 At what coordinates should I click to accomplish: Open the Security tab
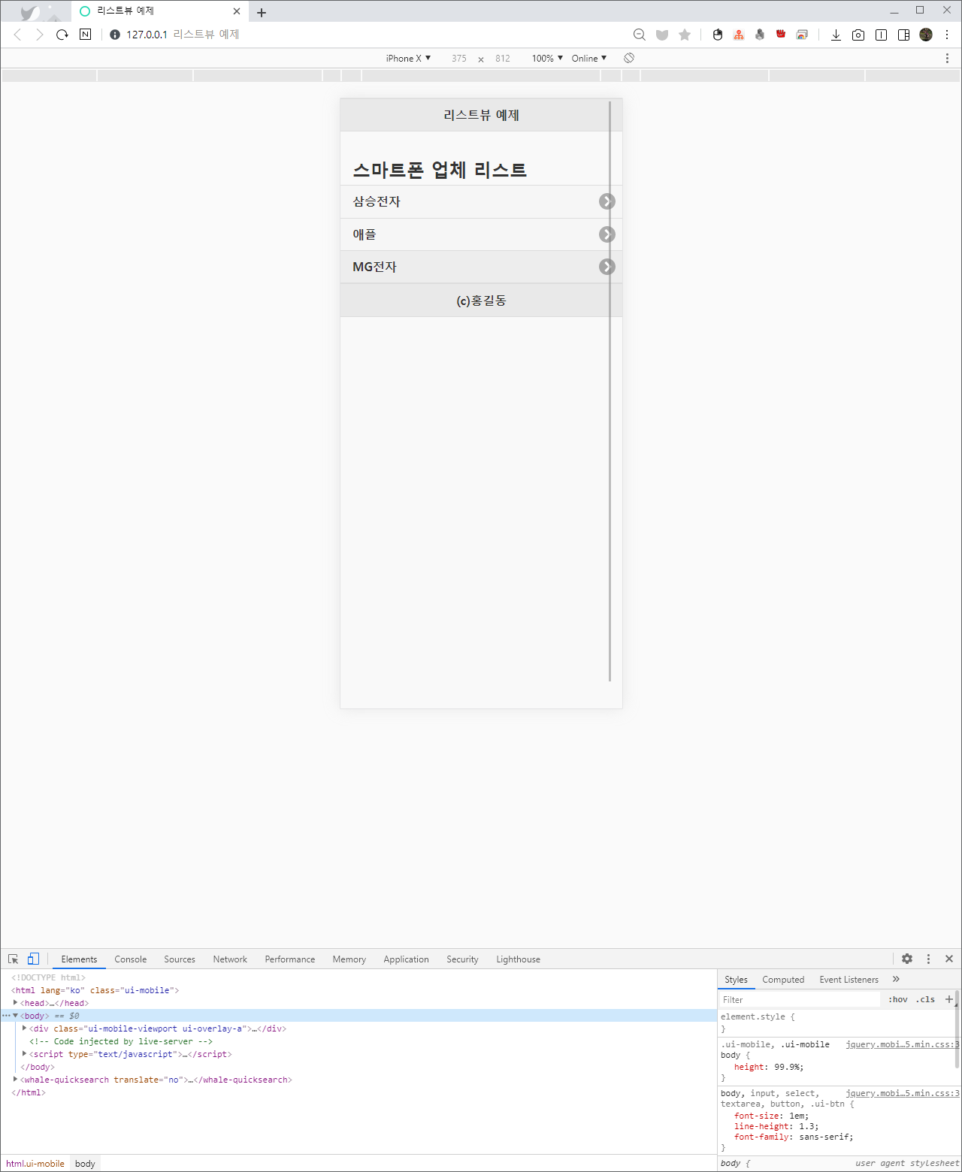pyautogui.click(x=462, y=959)
